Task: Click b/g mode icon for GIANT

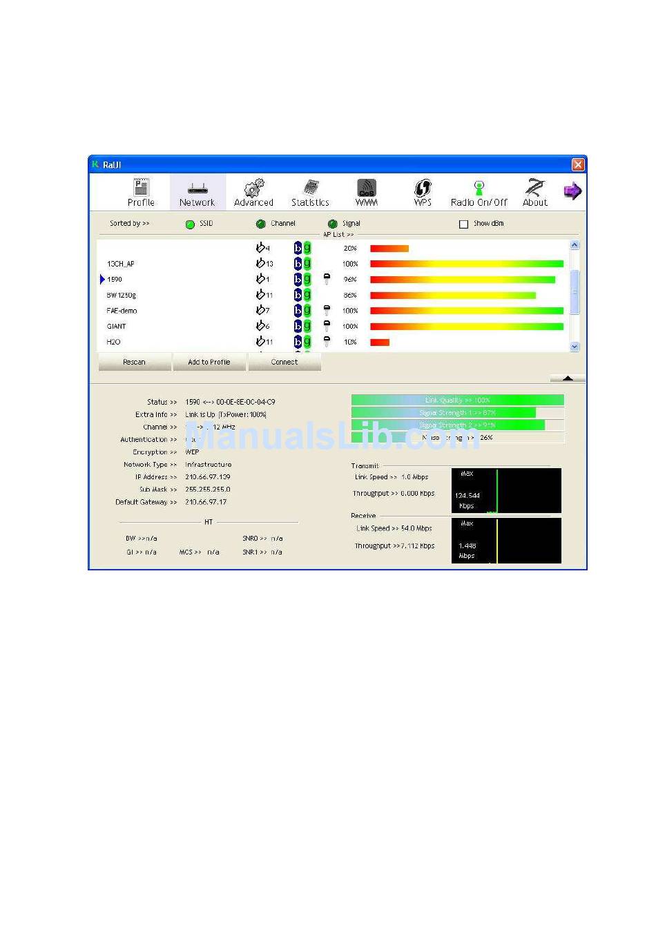Action: (x=302, y=326)
